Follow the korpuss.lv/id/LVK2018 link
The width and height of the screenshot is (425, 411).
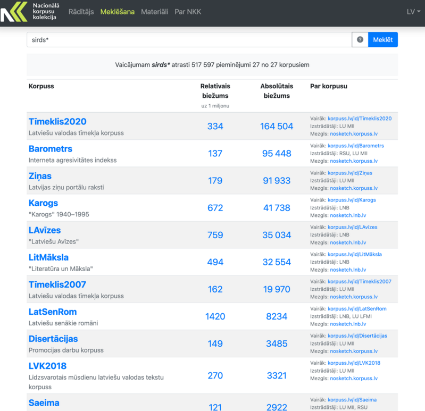354,363
